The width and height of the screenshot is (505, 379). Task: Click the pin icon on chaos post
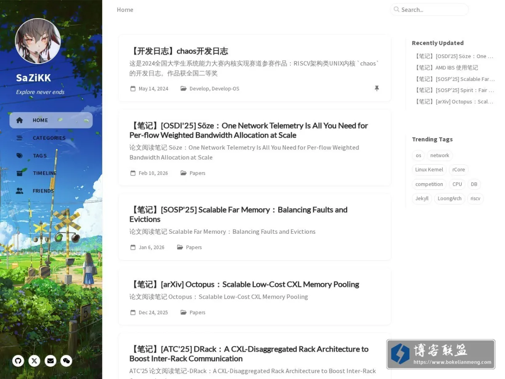point(377,88)
